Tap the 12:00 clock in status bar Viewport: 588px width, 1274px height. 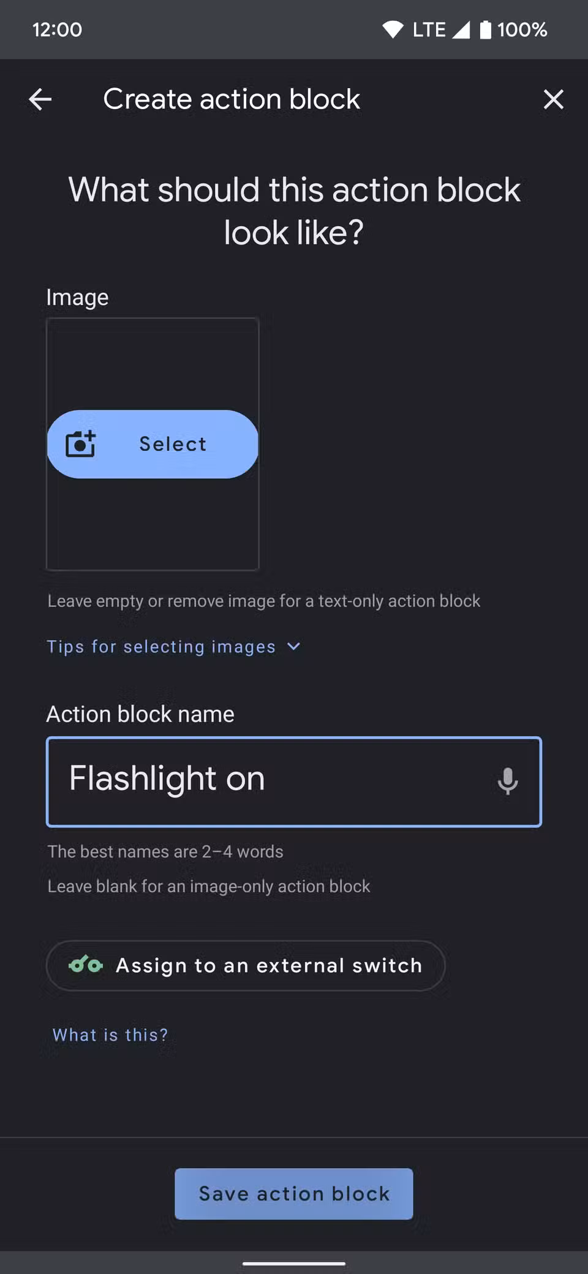(x=57, y=29)
